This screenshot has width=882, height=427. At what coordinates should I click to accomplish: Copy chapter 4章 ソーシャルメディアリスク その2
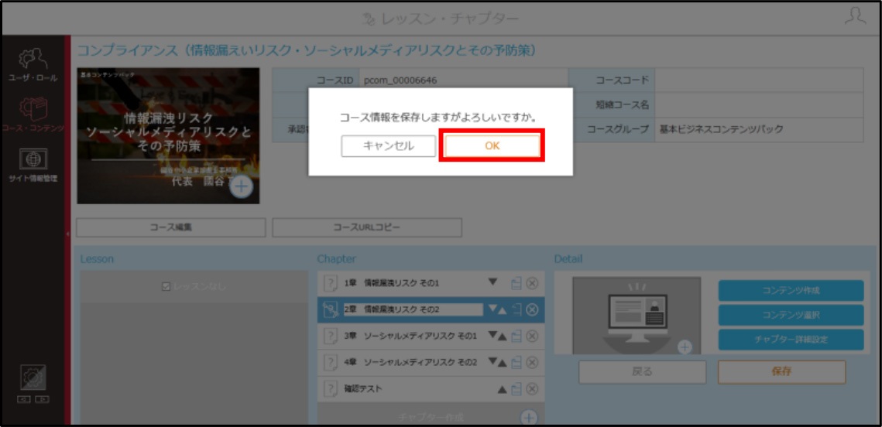[517, 362]
